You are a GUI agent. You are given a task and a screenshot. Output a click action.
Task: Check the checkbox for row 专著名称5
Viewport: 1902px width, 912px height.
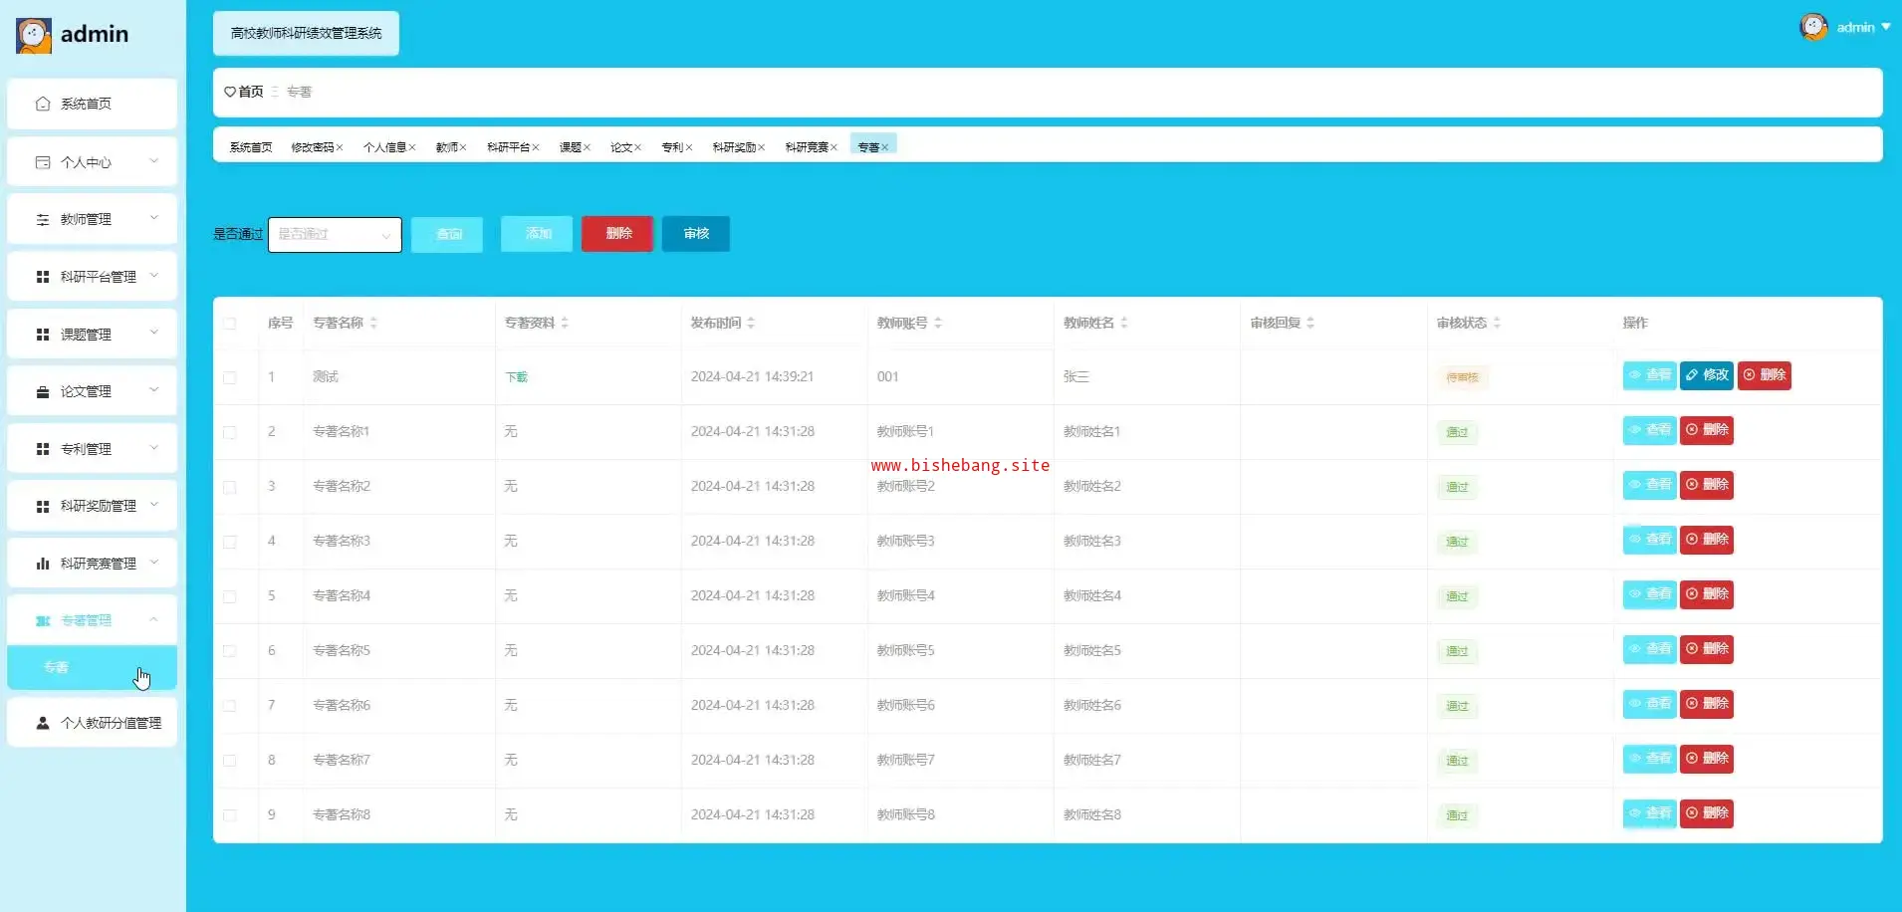[x=230, y=651]
